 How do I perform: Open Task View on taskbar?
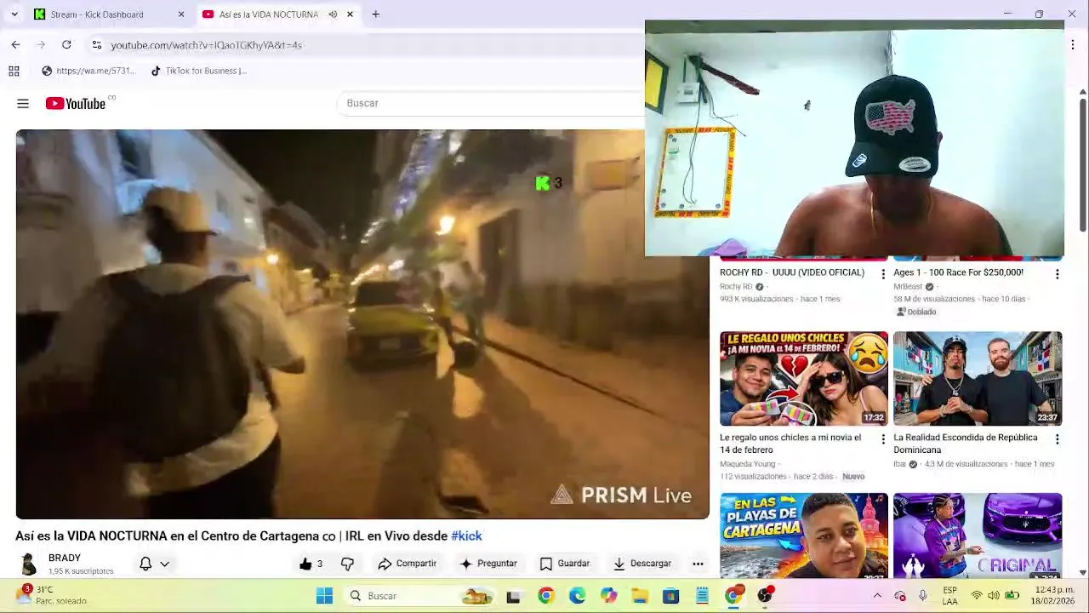pyautogui.click(x=513, y=596)
